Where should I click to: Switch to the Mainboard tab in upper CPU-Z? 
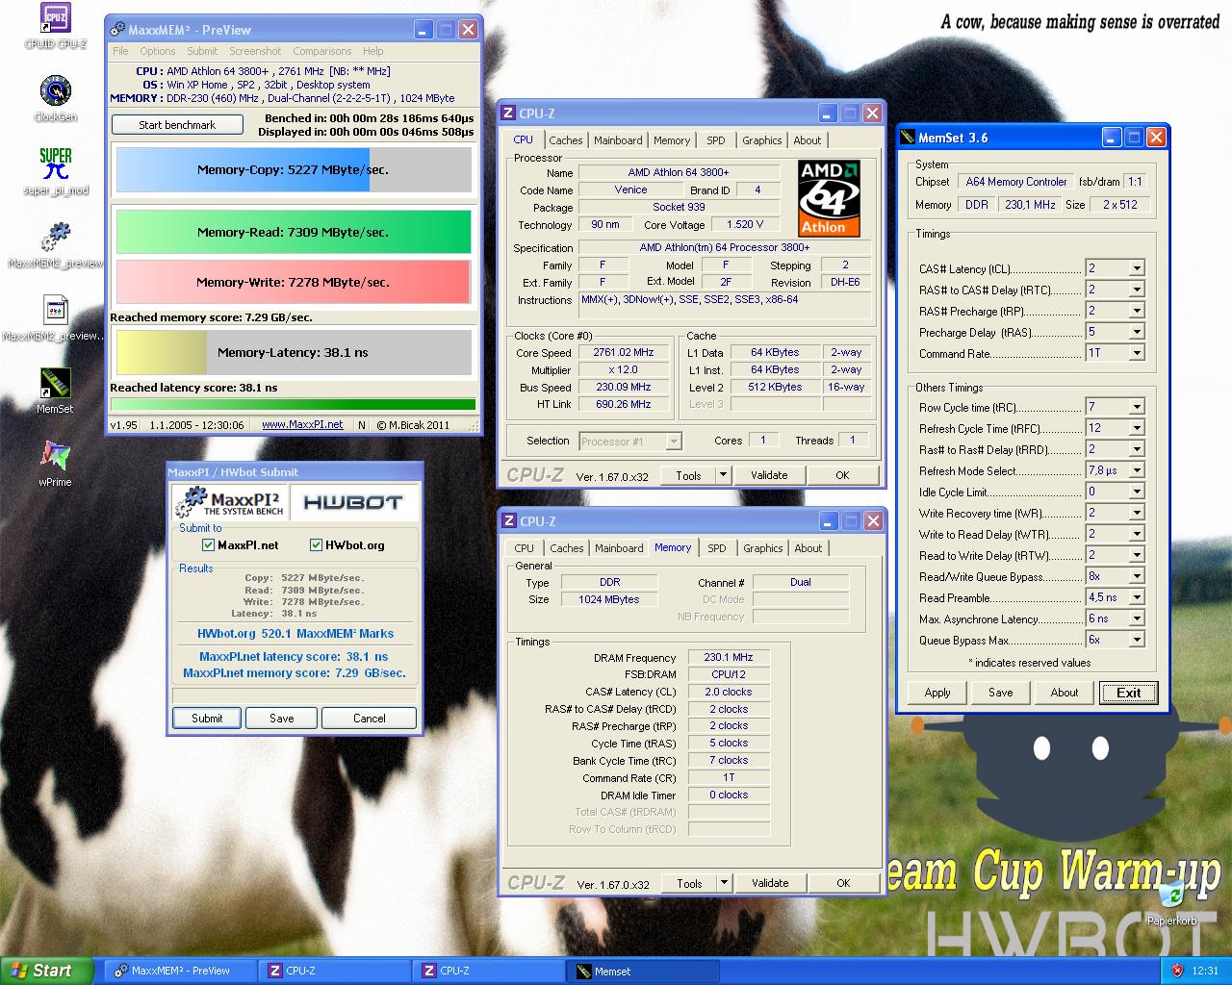(618, 140)
